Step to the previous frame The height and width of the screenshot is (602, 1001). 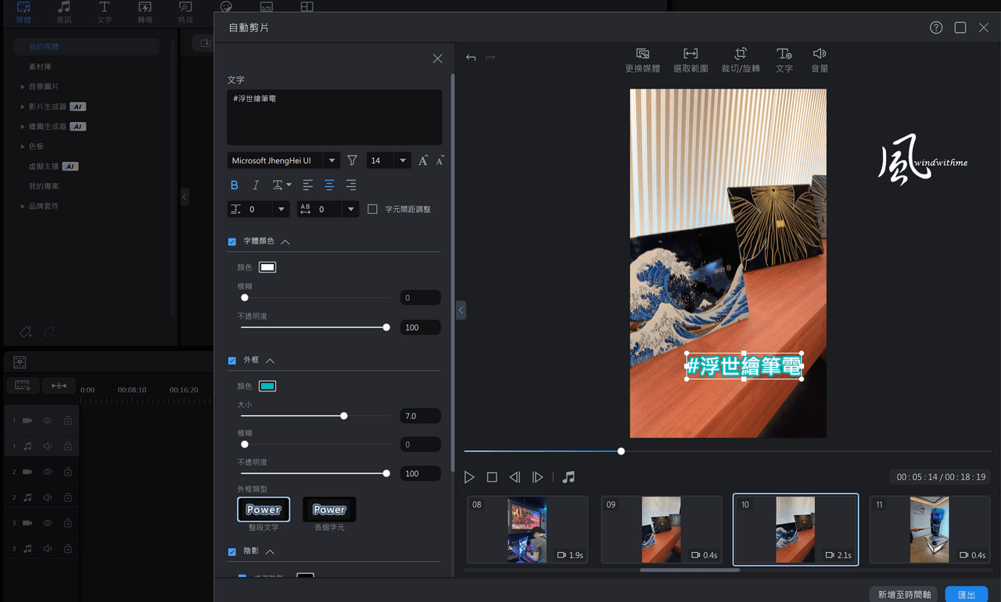(515, 477)
